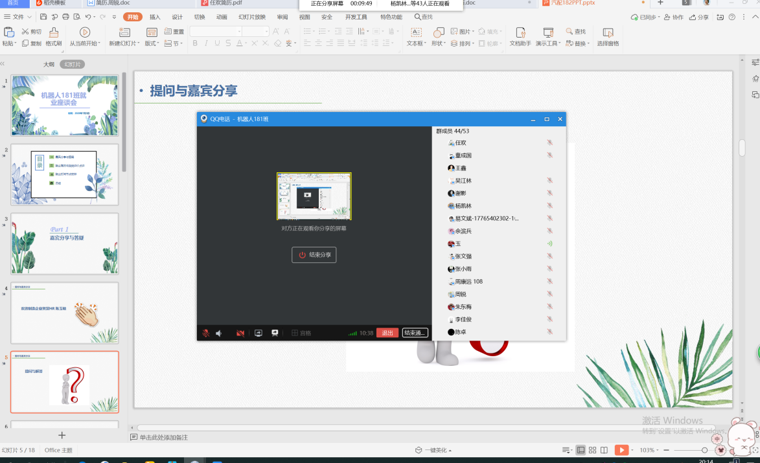Click the 格式刷 format painter icon
Image resolution: width=760 pixels, height=463 pixels.
pos(53,32)
